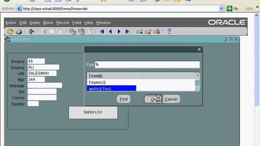Expand the Links toolbar chevron
The width and height of the screenshot is (260, 146).
257,7
